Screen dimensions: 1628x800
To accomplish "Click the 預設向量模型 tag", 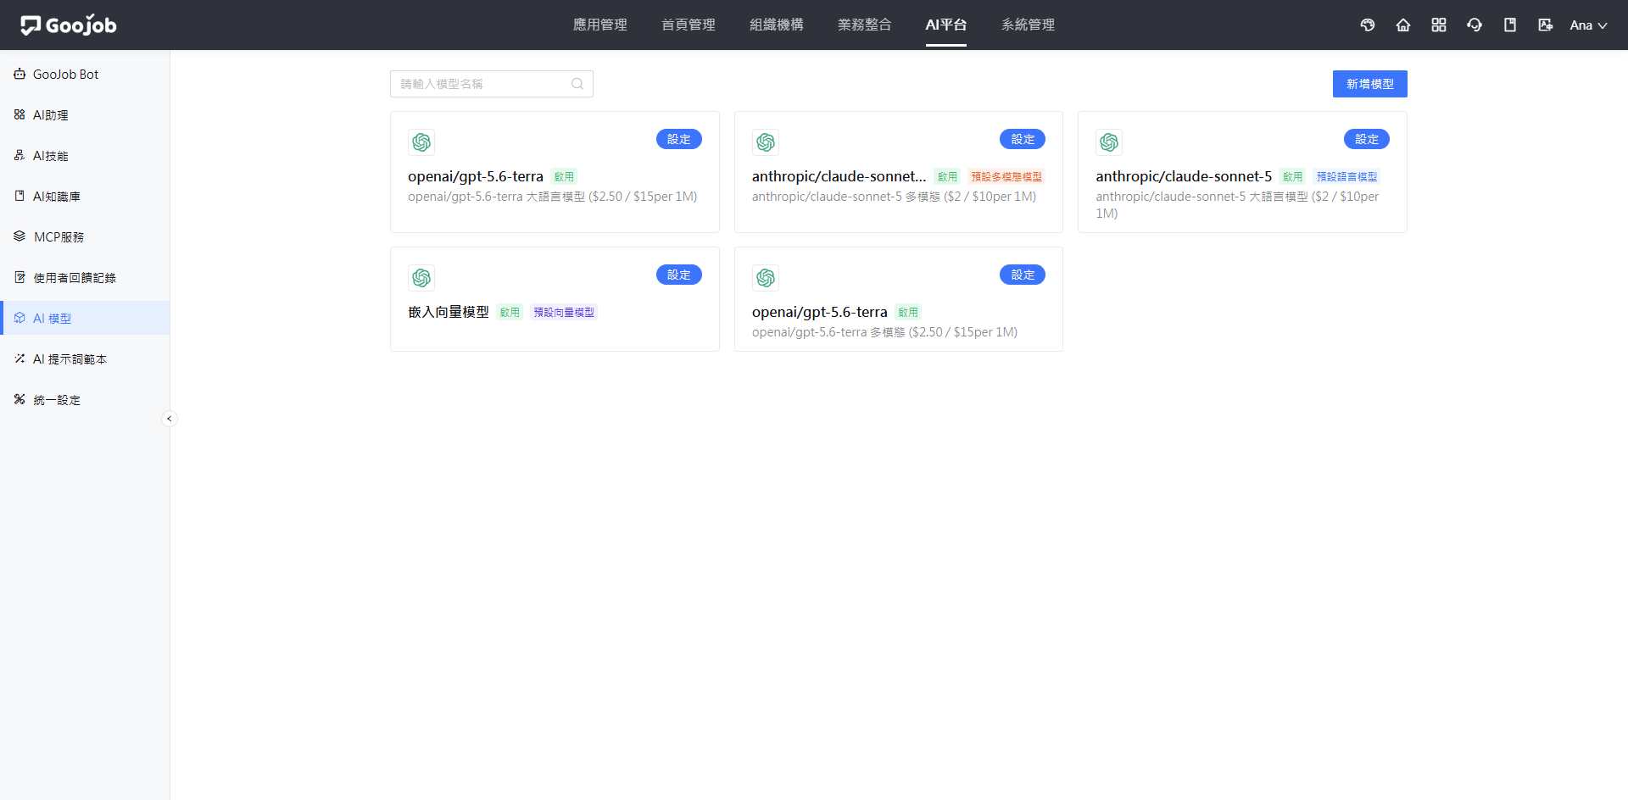I will click(x=564, y=313).
